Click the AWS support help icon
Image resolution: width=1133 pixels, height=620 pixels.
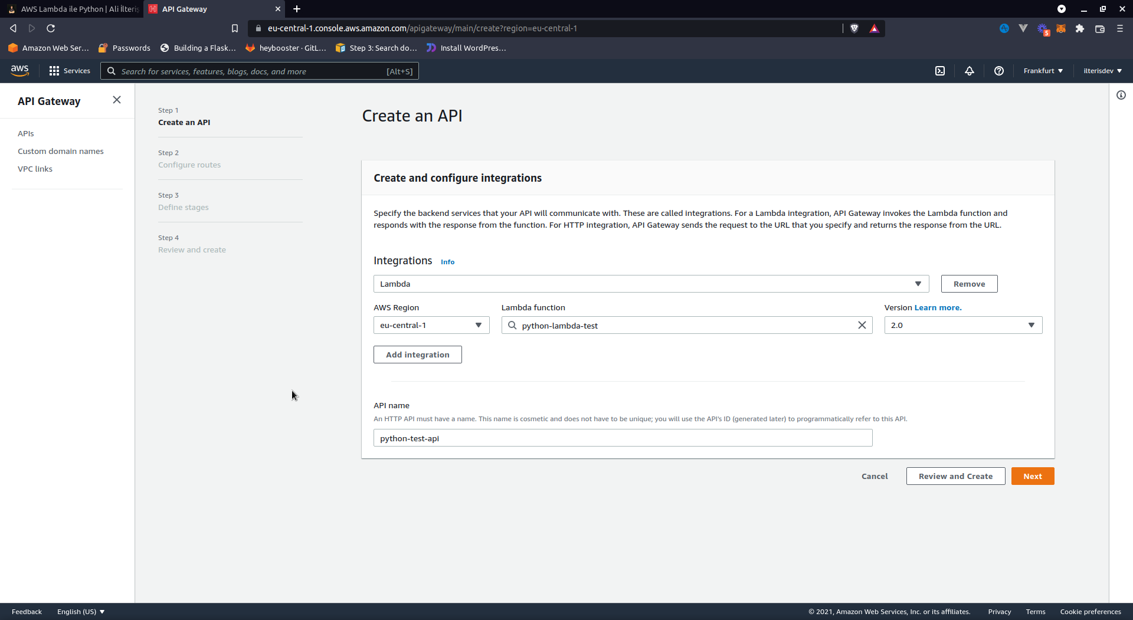coord(999,71)
